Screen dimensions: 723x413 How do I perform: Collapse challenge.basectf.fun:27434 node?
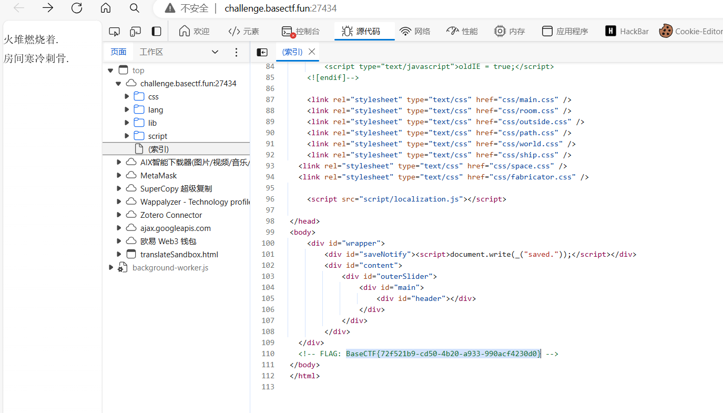coord(118,83)
